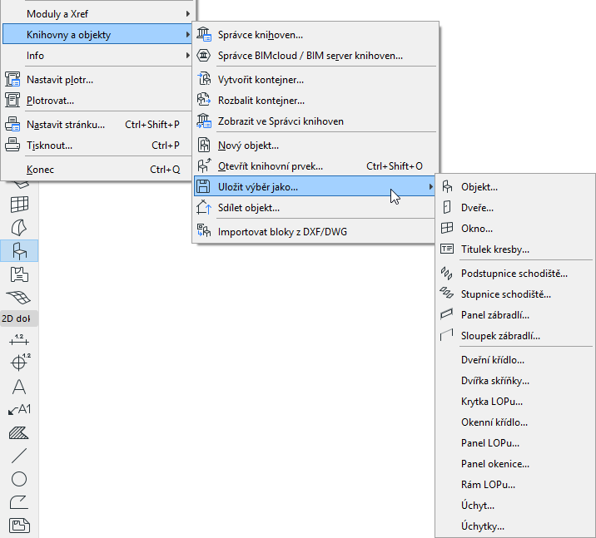The image size is (596, 538).
Task: Open Otevřít knihovní prvek menu entry
Action: pos(315,166)
